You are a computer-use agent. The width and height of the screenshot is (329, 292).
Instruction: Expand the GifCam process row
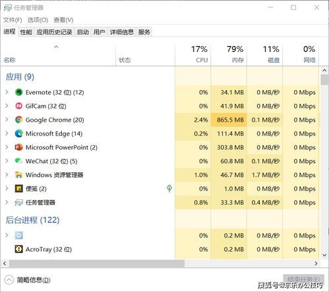pos(7,106)
